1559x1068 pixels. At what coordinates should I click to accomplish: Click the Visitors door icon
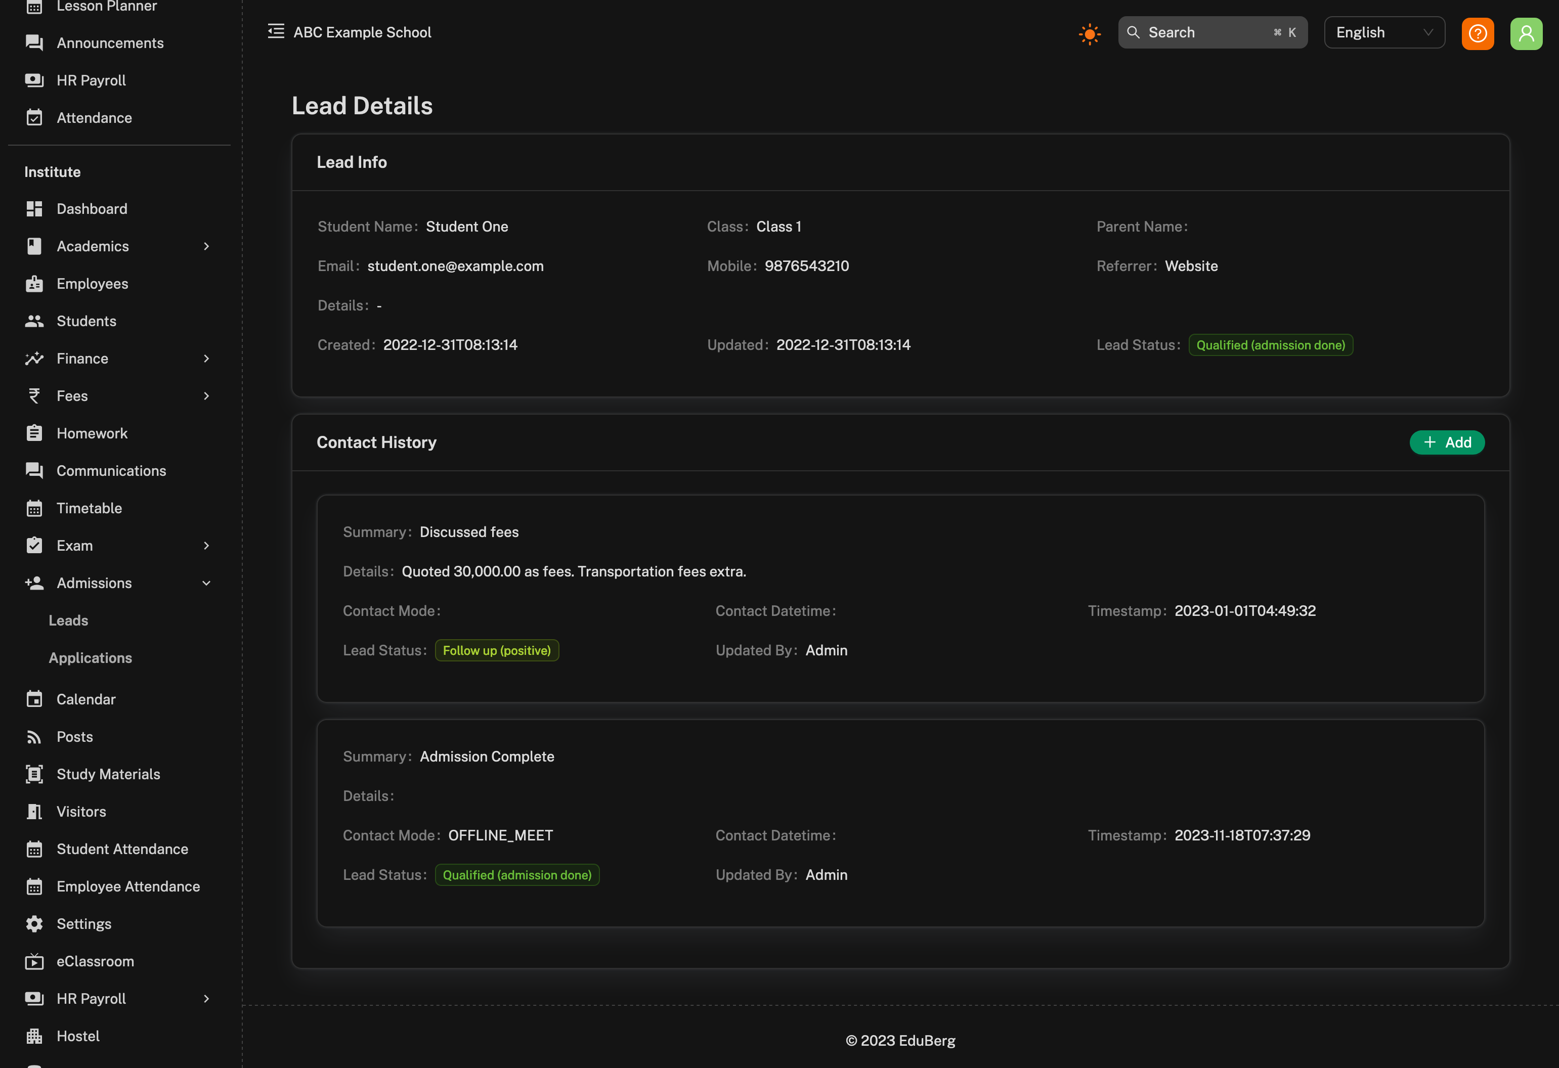pos(34,812)
